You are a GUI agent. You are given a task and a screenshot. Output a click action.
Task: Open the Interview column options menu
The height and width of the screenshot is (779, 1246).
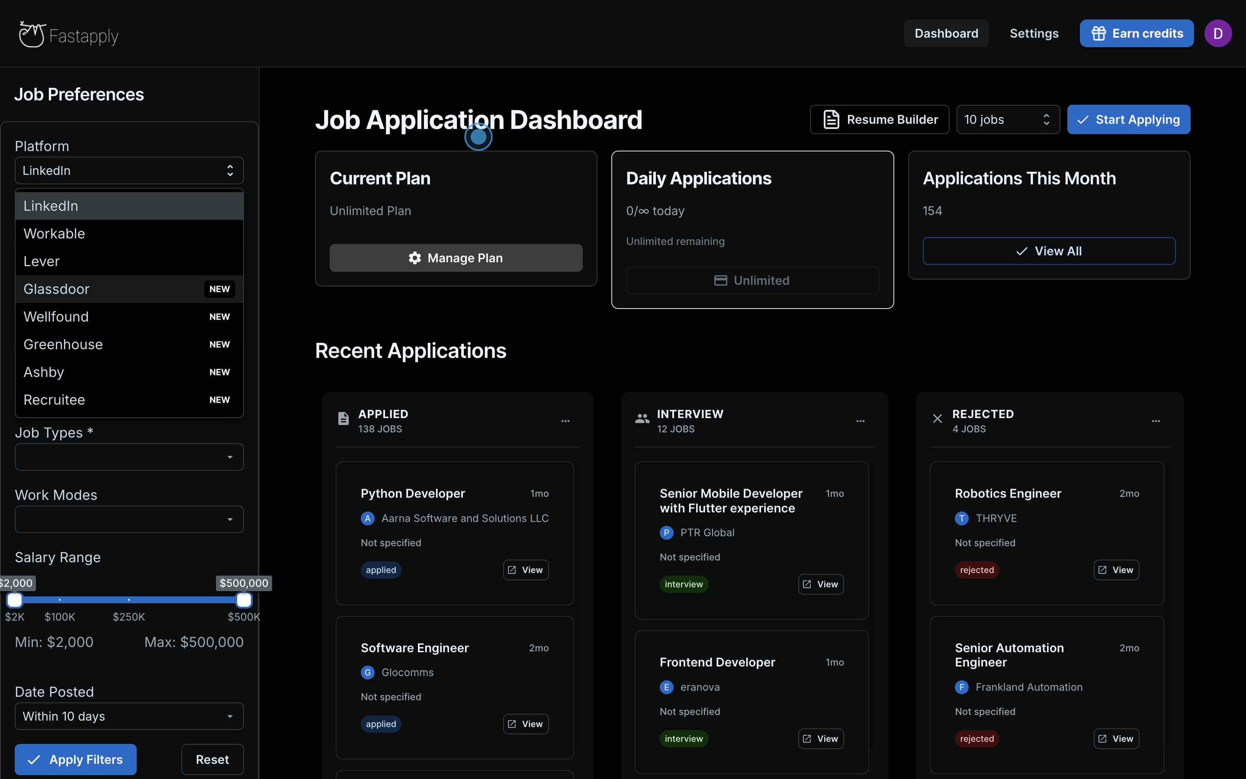tap(861, 421)
